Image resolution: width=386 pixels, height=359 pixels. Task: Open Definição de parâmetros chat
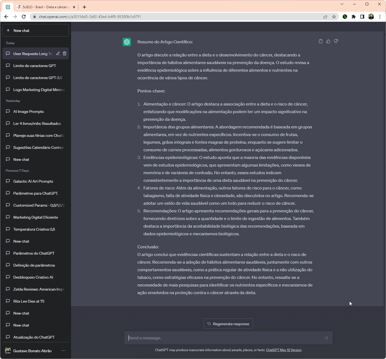tap(36, 265)
